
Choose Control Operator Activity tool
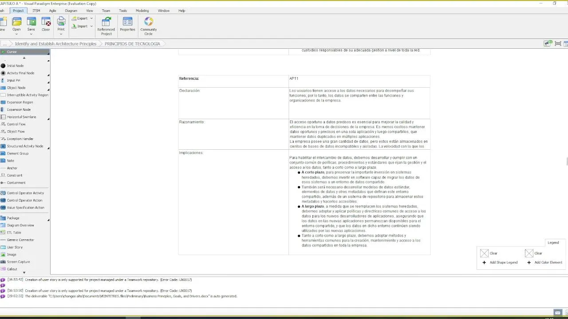[x=25, y=193]
